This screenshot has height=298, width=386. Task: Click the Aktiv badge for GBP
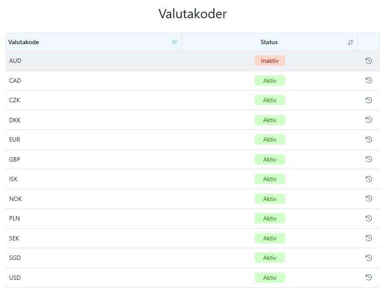[x=270, y=159]
